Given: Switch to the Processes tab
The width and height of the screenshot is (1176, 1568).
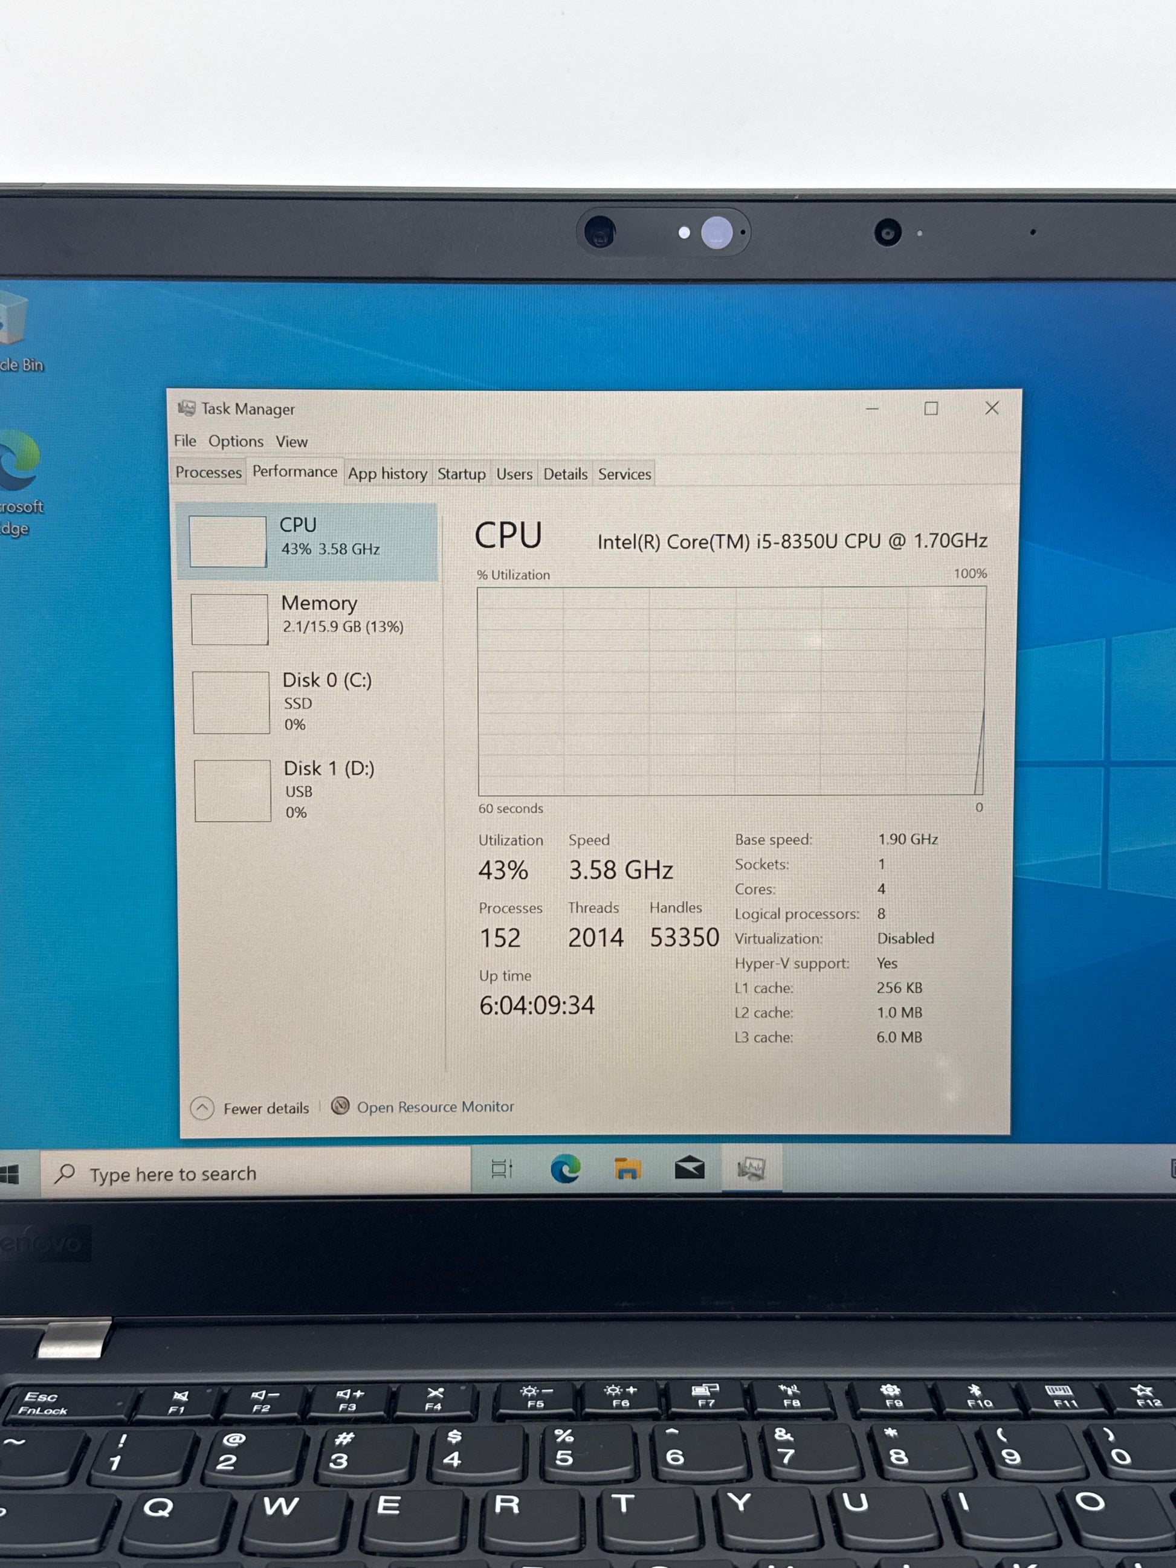Looking at the screenshot, I should 208,472.
